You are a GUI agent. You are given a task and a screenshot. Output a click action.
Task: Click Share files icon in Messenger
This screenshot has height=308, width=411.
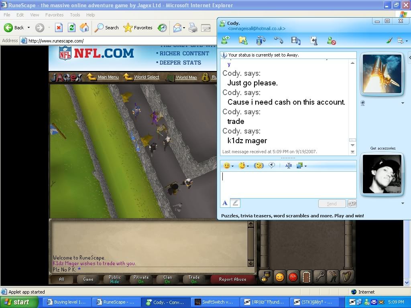[x=243, y=41]
